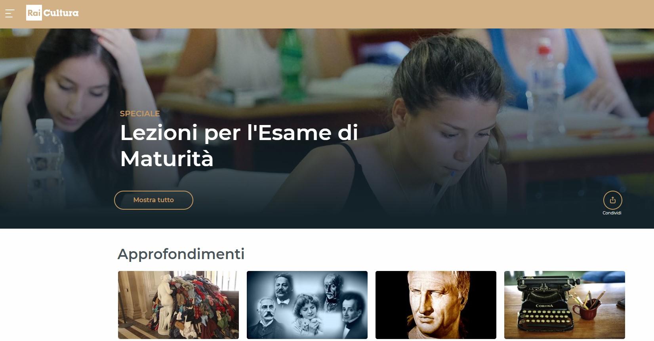Click the white Rai logo square
This screenshot has height=341, width=654.
(x=34, y=13)
